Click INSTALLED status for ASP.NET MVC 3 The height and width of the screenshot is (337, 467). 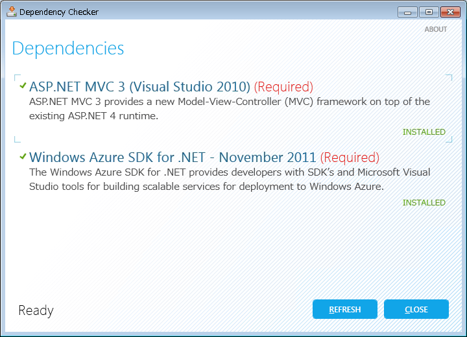click(x=424, y=132)
